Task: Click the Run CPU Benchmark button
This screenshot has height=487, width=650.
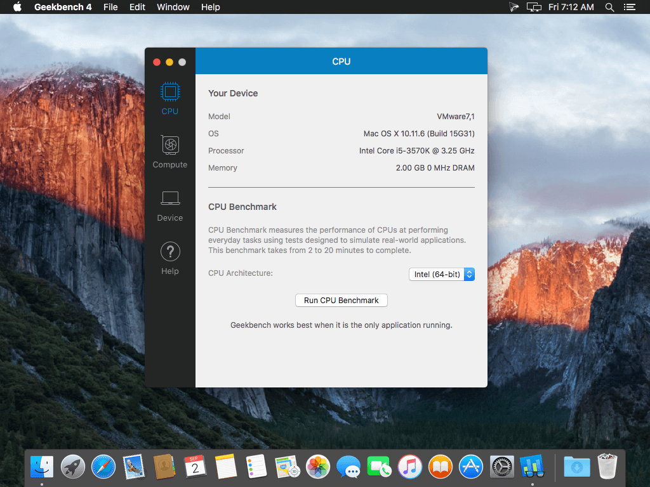Action: click(341, 300)
